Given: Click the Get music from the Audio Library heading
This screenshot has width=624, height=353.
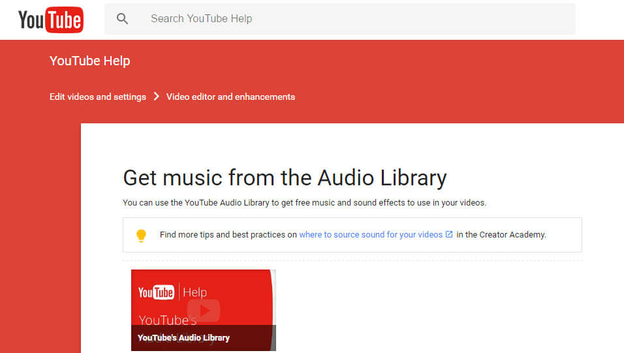Looking at the screenshot, I should 285,178.
